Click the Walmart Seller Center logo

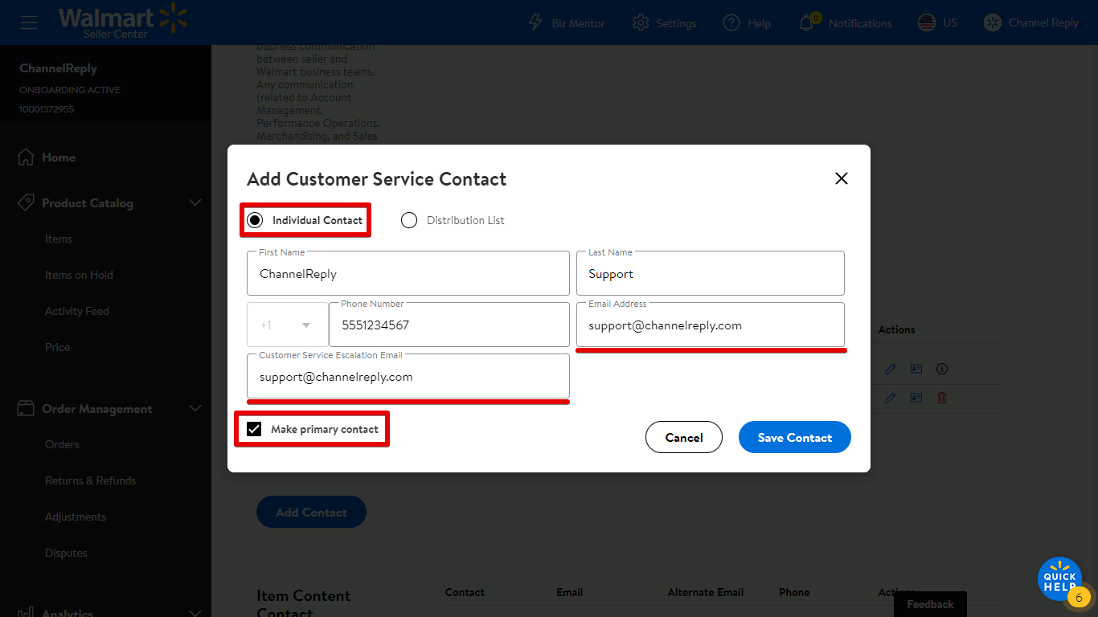122,22
